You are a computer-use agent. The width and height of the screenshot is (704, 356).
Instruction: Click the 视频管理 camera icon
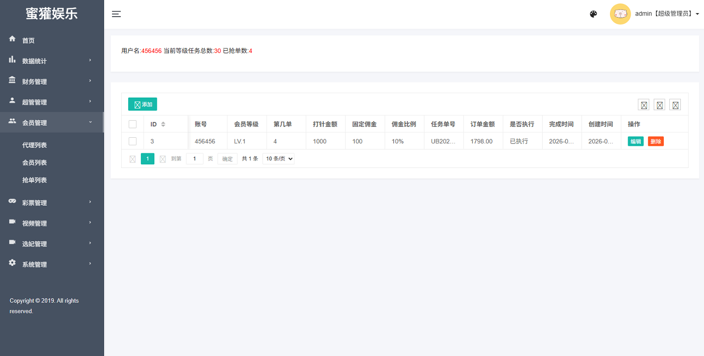tap(13, 222)
